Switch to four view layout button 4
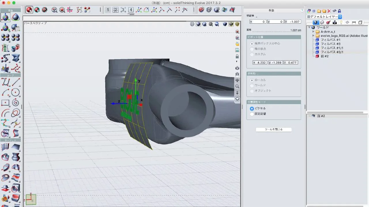This screenshot has height=207, width=369. 131,10
